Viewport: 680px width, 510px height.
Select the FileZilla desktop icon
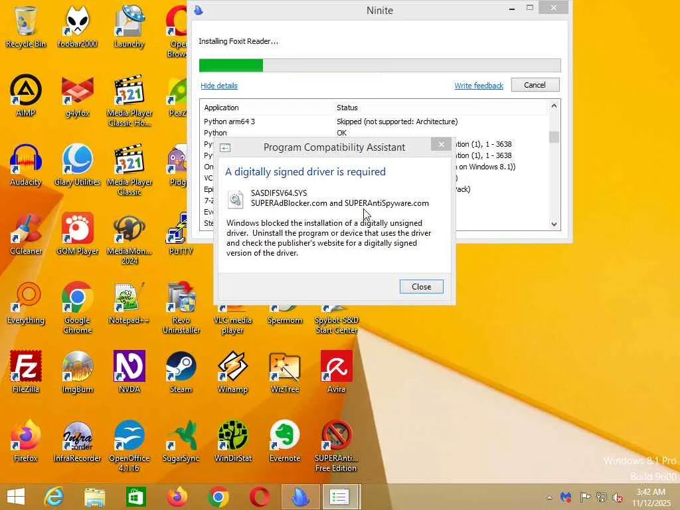point(26,372)
